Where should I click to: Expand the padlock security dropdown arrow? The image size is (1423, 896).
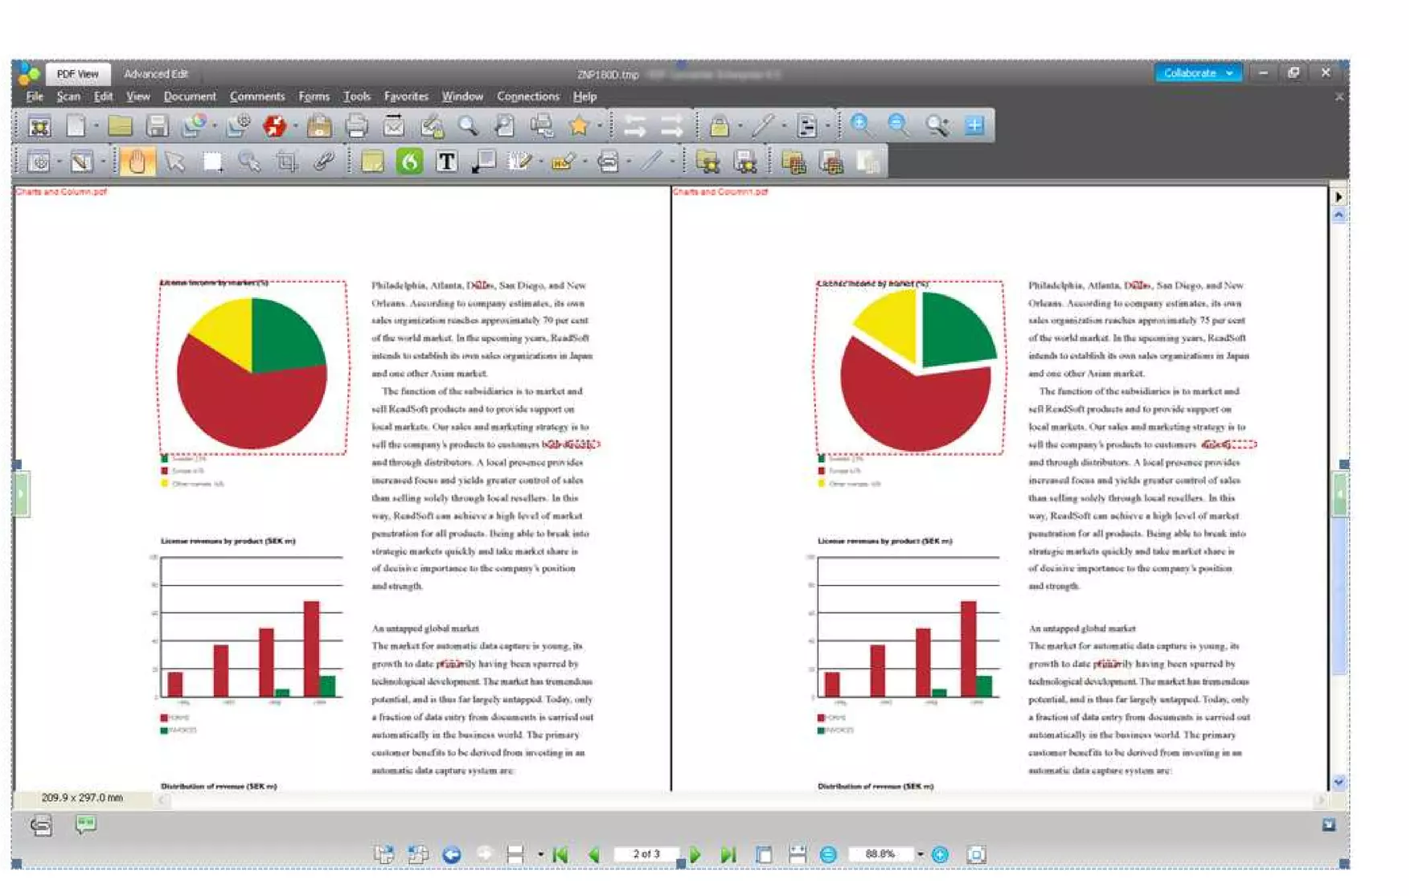(740, 126)
